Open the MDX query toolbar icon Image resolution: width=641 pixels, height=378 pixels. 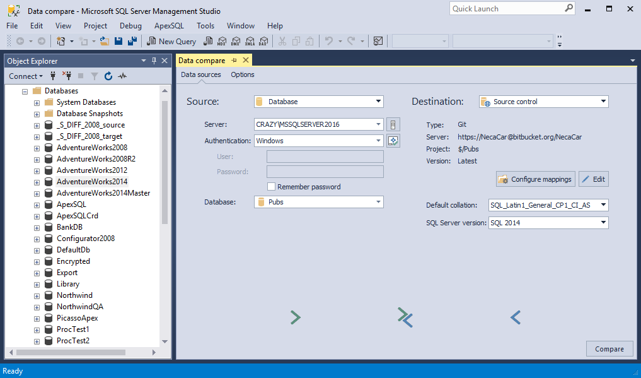(222, 41)
